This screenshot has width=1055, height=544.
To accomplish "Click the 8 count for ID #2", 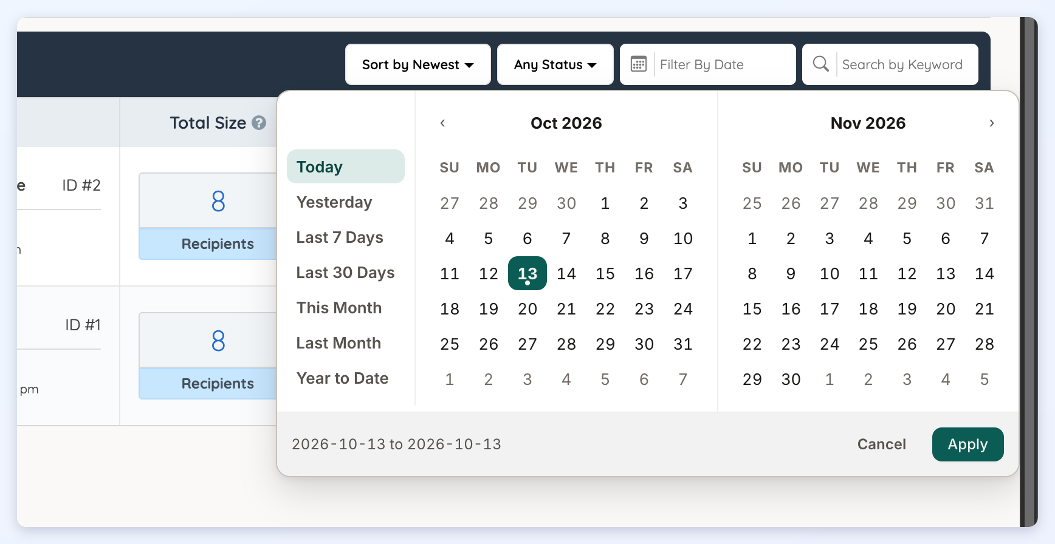I will click(x=218, y=201).
